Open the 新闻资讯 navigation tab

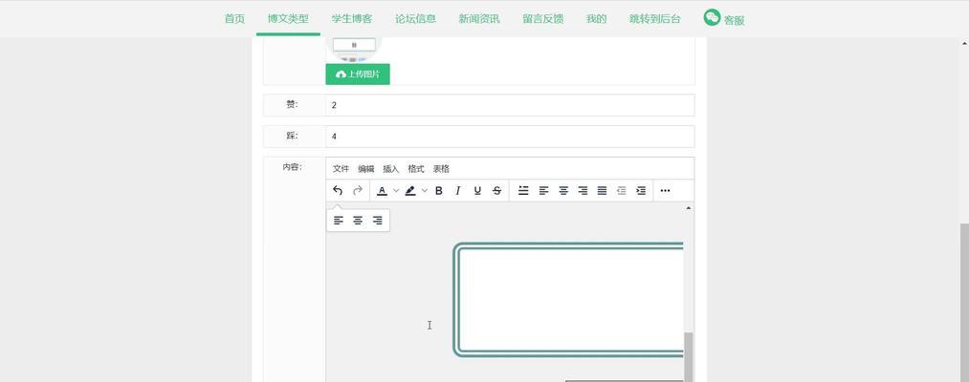[x=479, y=18]
